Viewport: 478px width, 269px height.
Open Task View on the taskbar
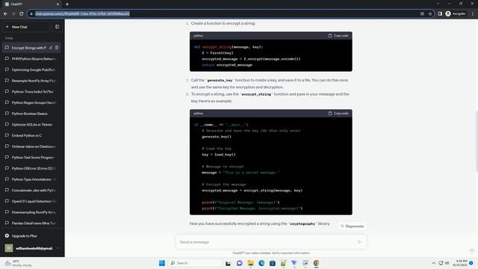point(228,263)
